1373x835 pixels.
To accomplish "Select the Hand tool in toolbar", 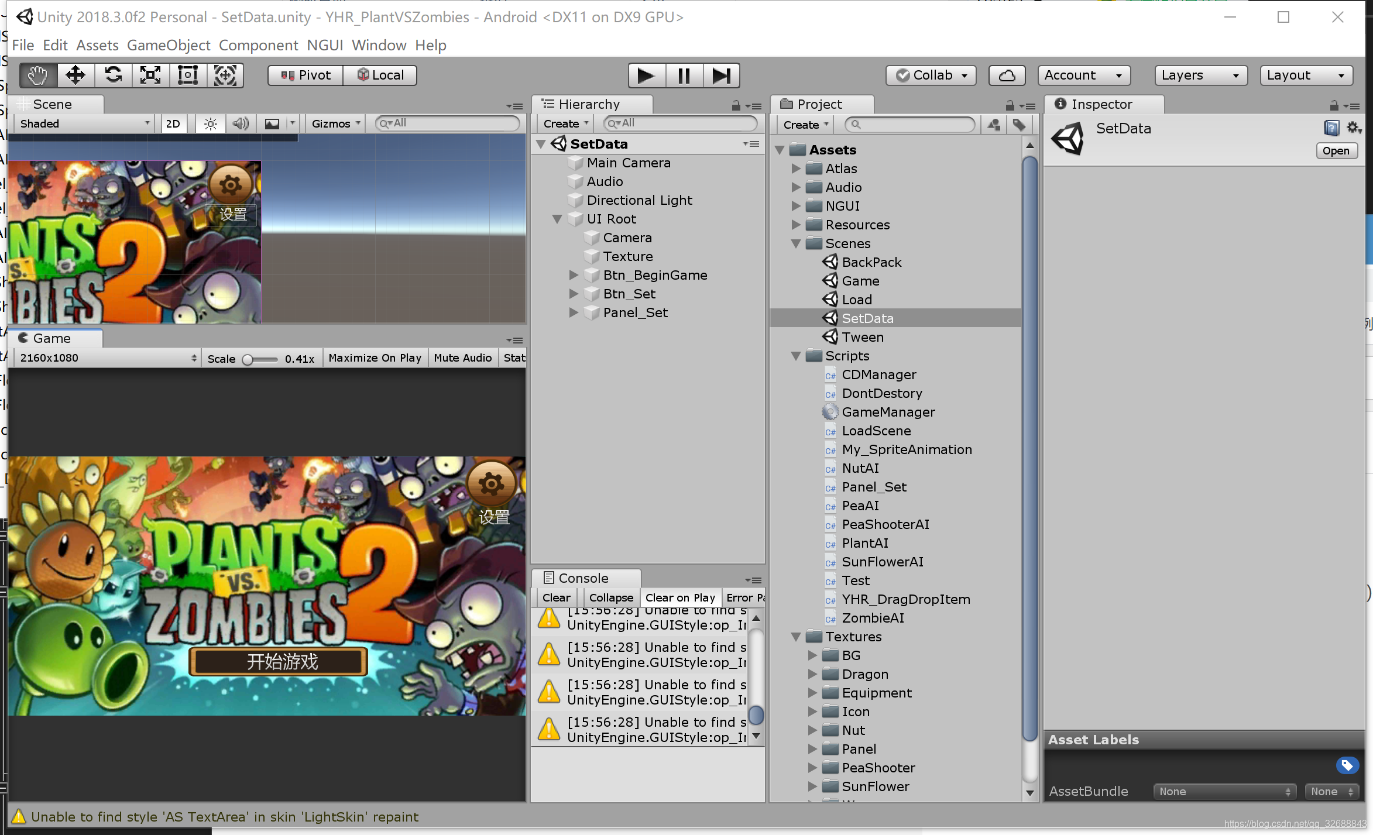I will tap(38, 75).
